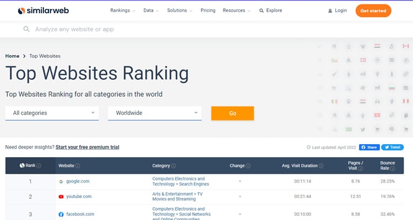Viewport: 413px width, 220px height.
Task: Open the facebook.com link
Action: [80, 214]
